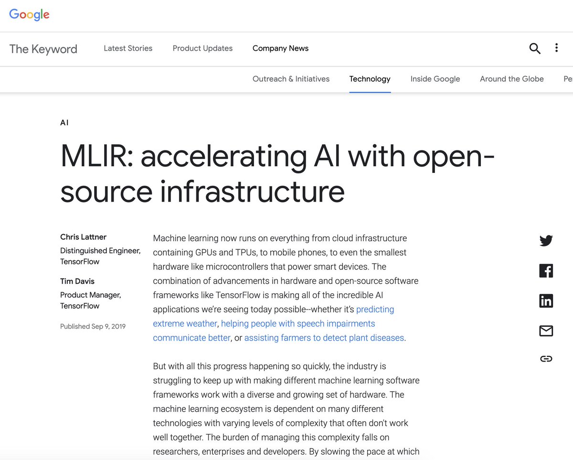This screenshot has width=573, height=460.
Task: Open the three-dot more options menu
Action: pos(556,48)
